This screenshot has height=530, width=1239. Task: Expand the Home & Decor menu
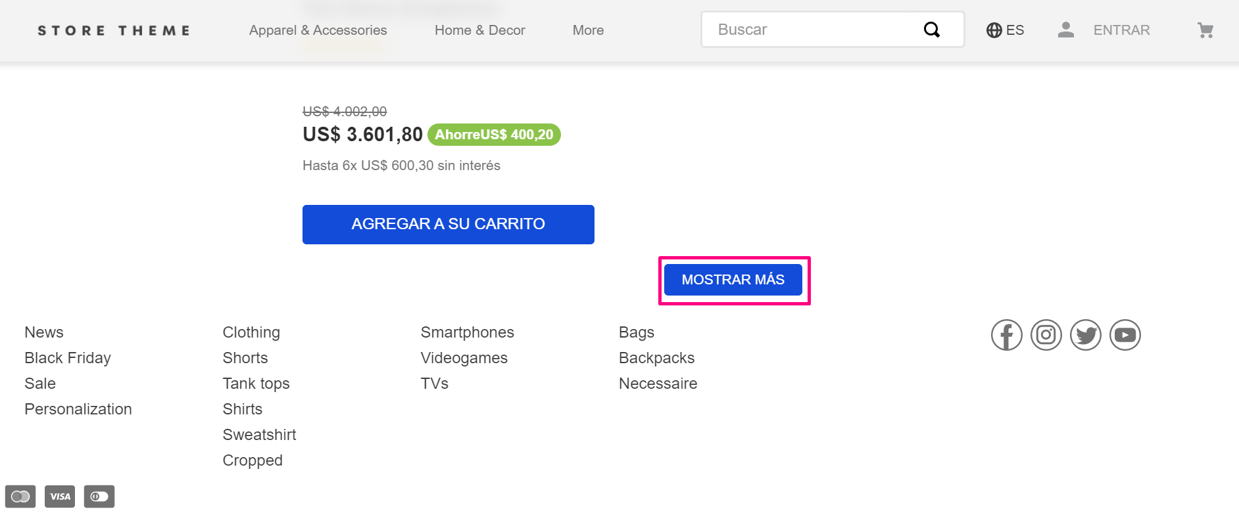coord(479,30)
